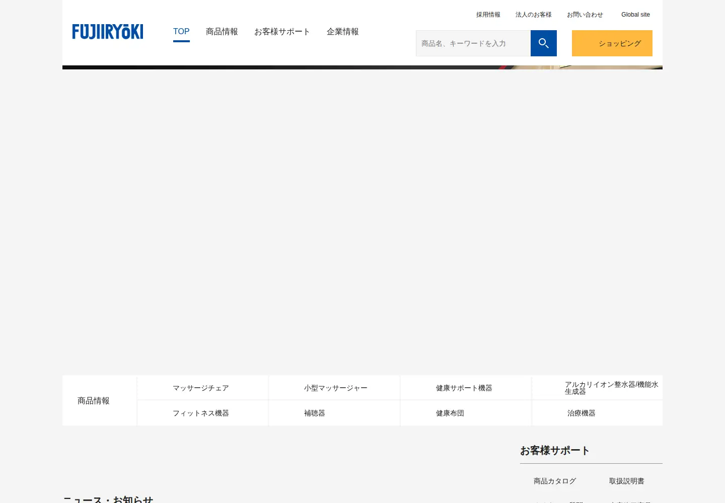725x503 pixels.
Task: Open the 企業情報 navigation menu
Action: (x=343, y=32)
